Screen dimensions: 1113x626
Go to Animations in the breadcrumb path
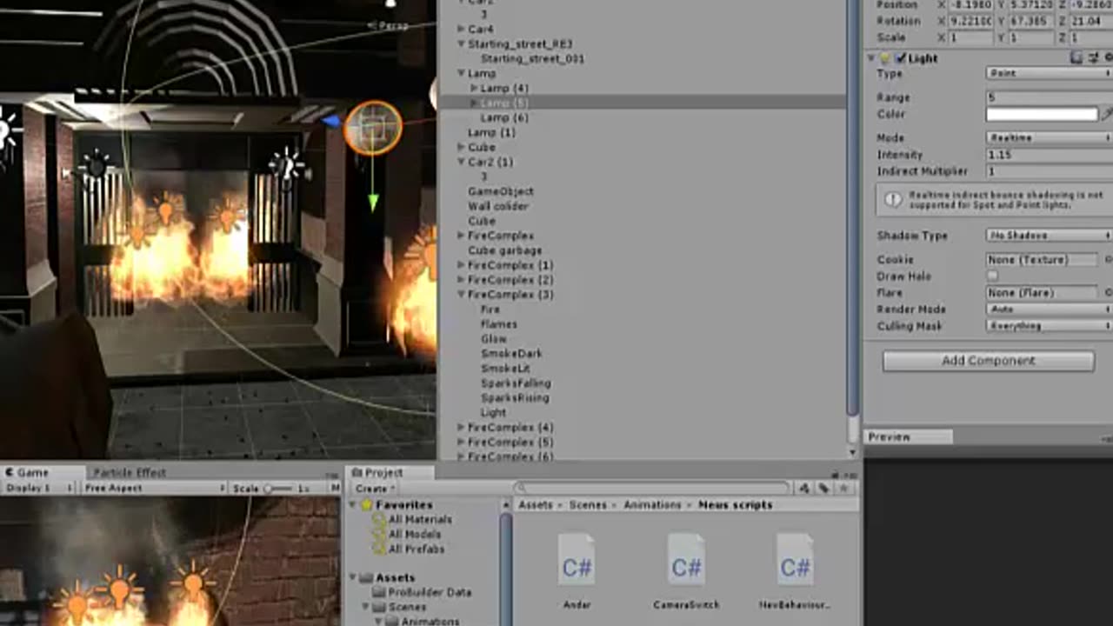pos(652,504)
